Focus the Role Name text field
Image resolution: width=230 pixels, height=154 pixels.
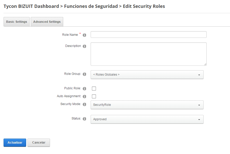(149, 35)
